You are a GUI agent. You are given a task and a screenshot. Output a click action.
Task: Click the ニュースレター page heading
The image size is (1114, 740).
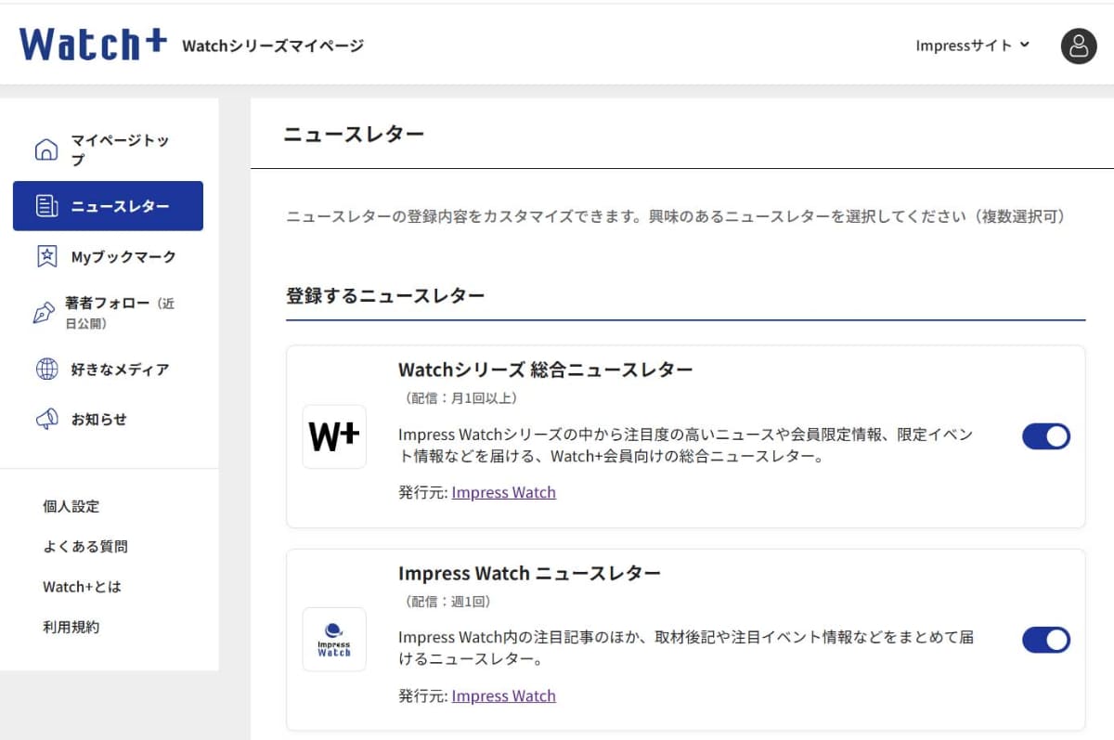click(354, 135)
